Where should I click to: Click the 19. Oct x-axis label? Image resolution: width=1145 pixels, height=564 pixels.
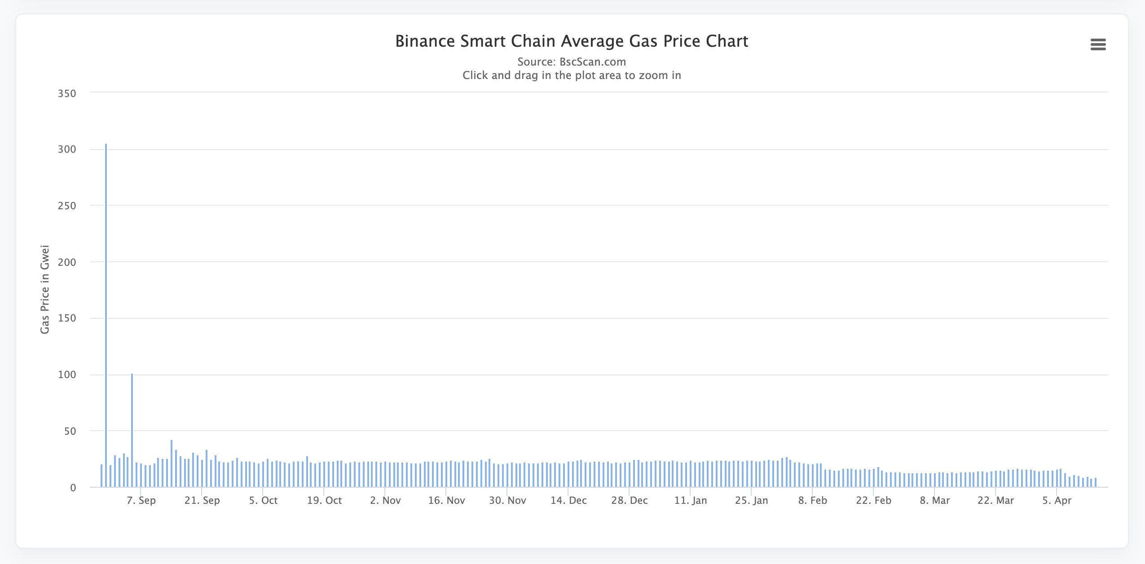[x=324, y=501]
